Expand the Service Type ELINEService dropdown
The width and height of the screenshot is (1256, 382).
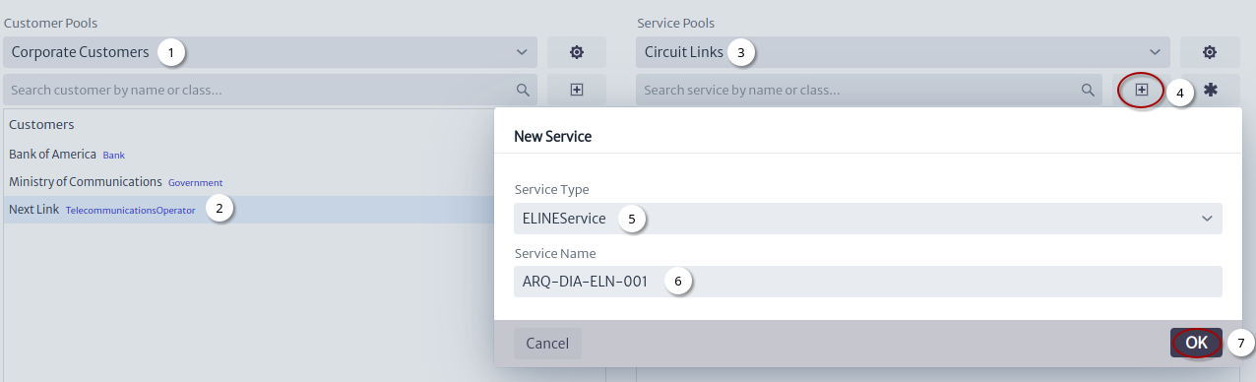point(868,219)
